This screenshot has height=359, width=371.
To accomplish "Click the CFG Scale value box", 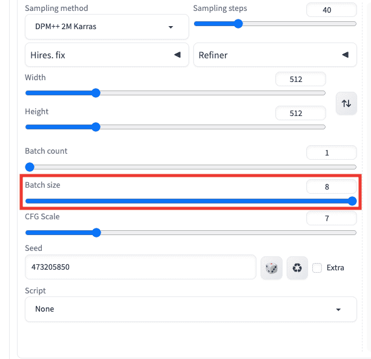I will [331, 218].
